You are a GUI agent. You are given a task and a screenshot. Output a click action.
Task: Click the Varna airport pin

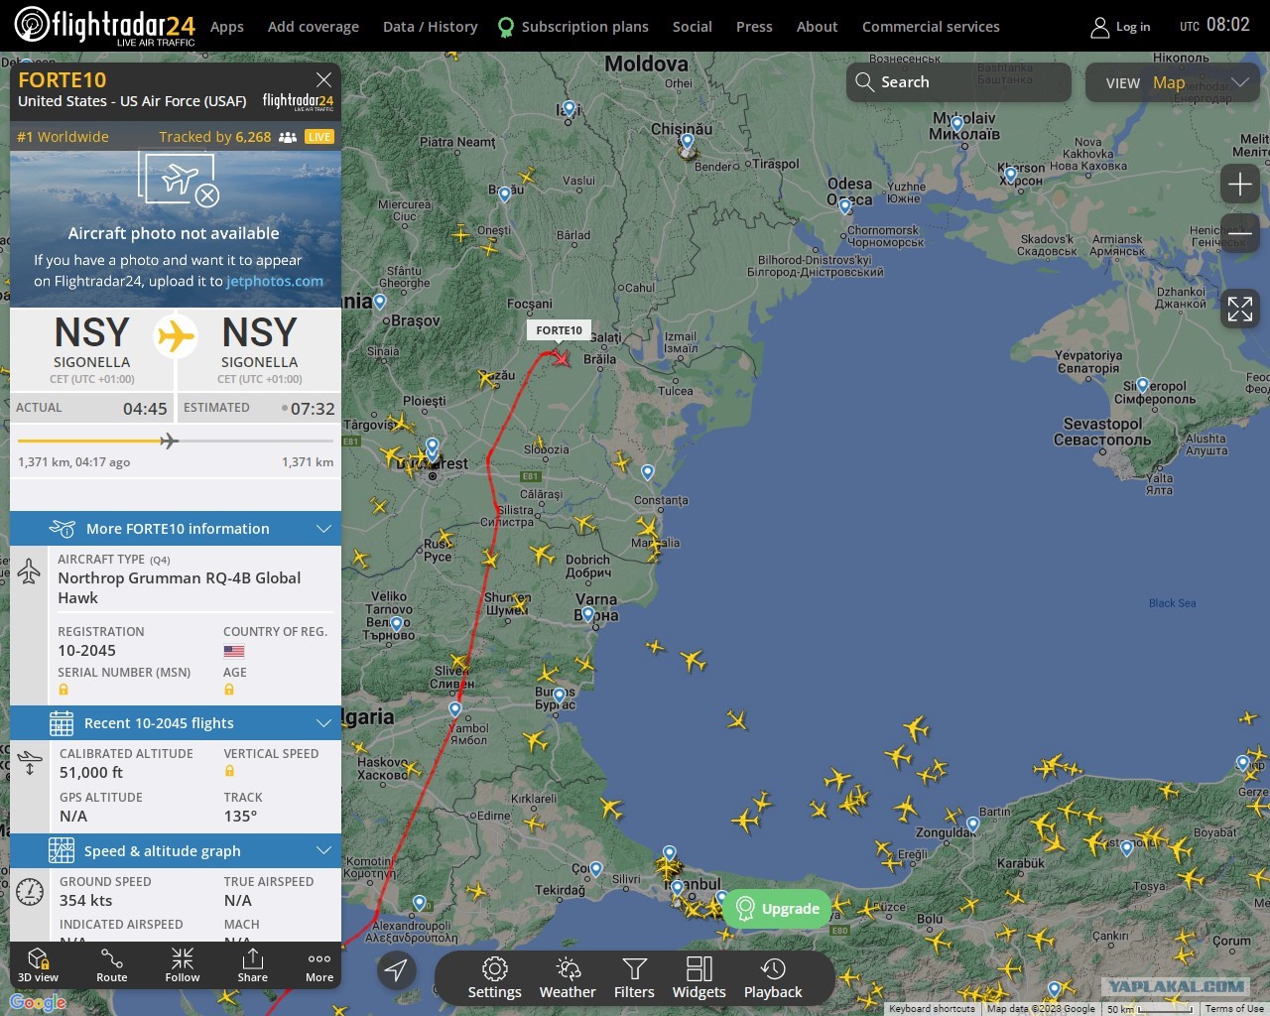coord(588,614)
